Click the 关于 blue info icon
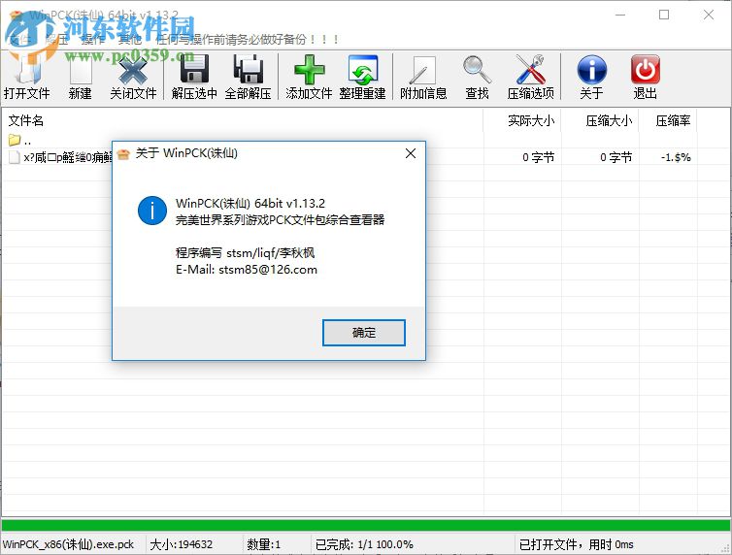732x555 pixels. pyautogui.click(x=591, y=70)
